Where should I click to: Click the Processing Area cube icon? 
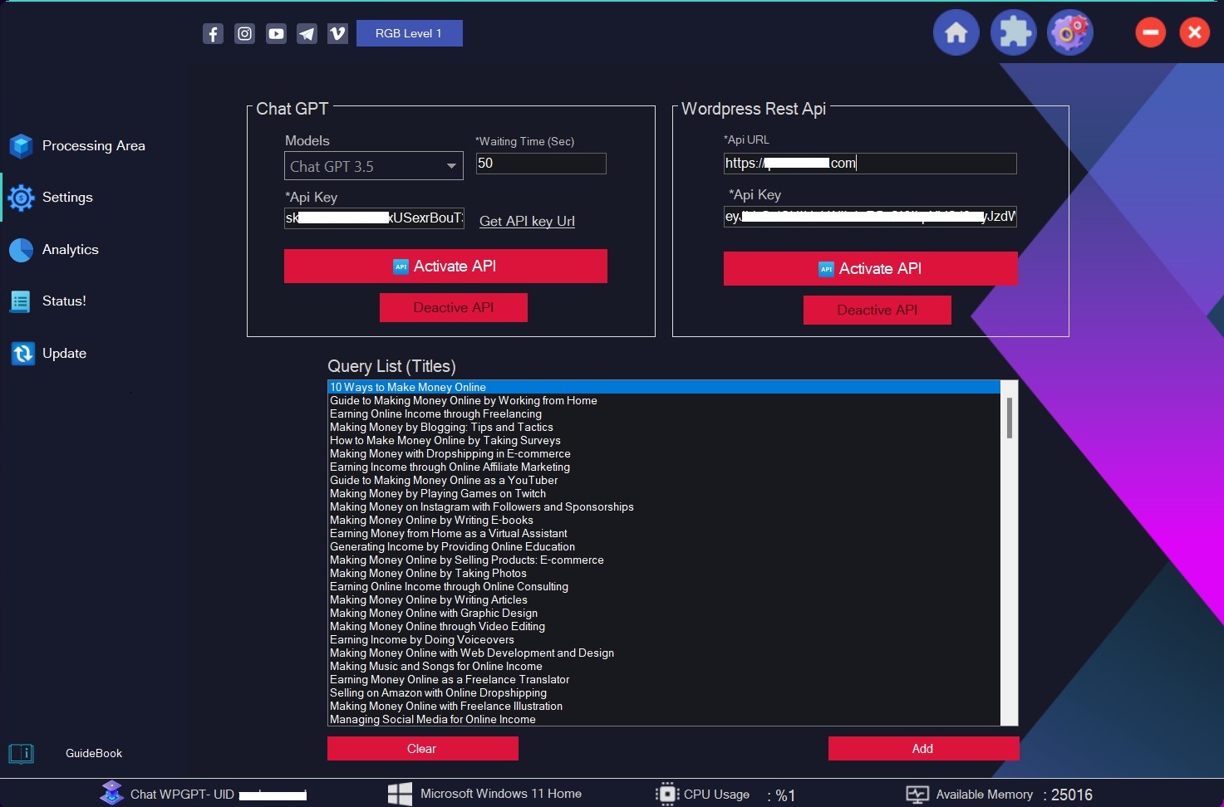click(x=21, y=146)
